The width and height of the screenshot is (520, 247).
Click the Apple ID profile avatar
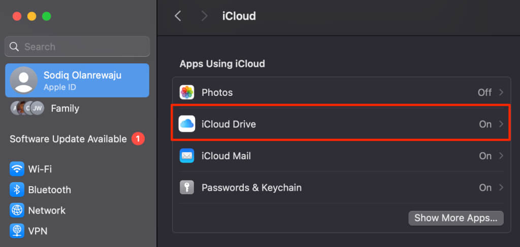(x=23, y=80)
